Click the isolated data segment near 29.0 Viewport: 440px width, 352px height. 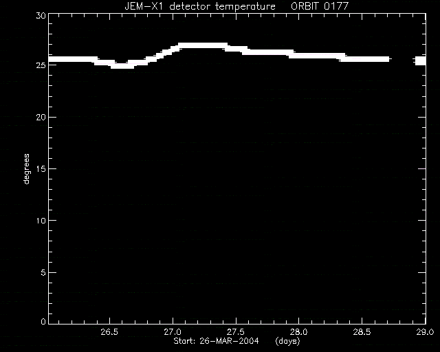pyautogui.click(x=420, y=60)
